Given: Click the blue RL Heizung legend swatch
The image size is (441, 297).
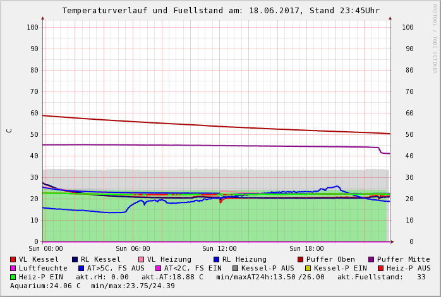Looking at the screenshot, I should tap(216, 260).
